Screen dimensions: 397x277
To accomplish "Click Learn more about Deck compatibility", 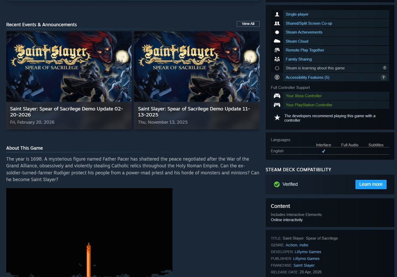I will coord(371,184).
